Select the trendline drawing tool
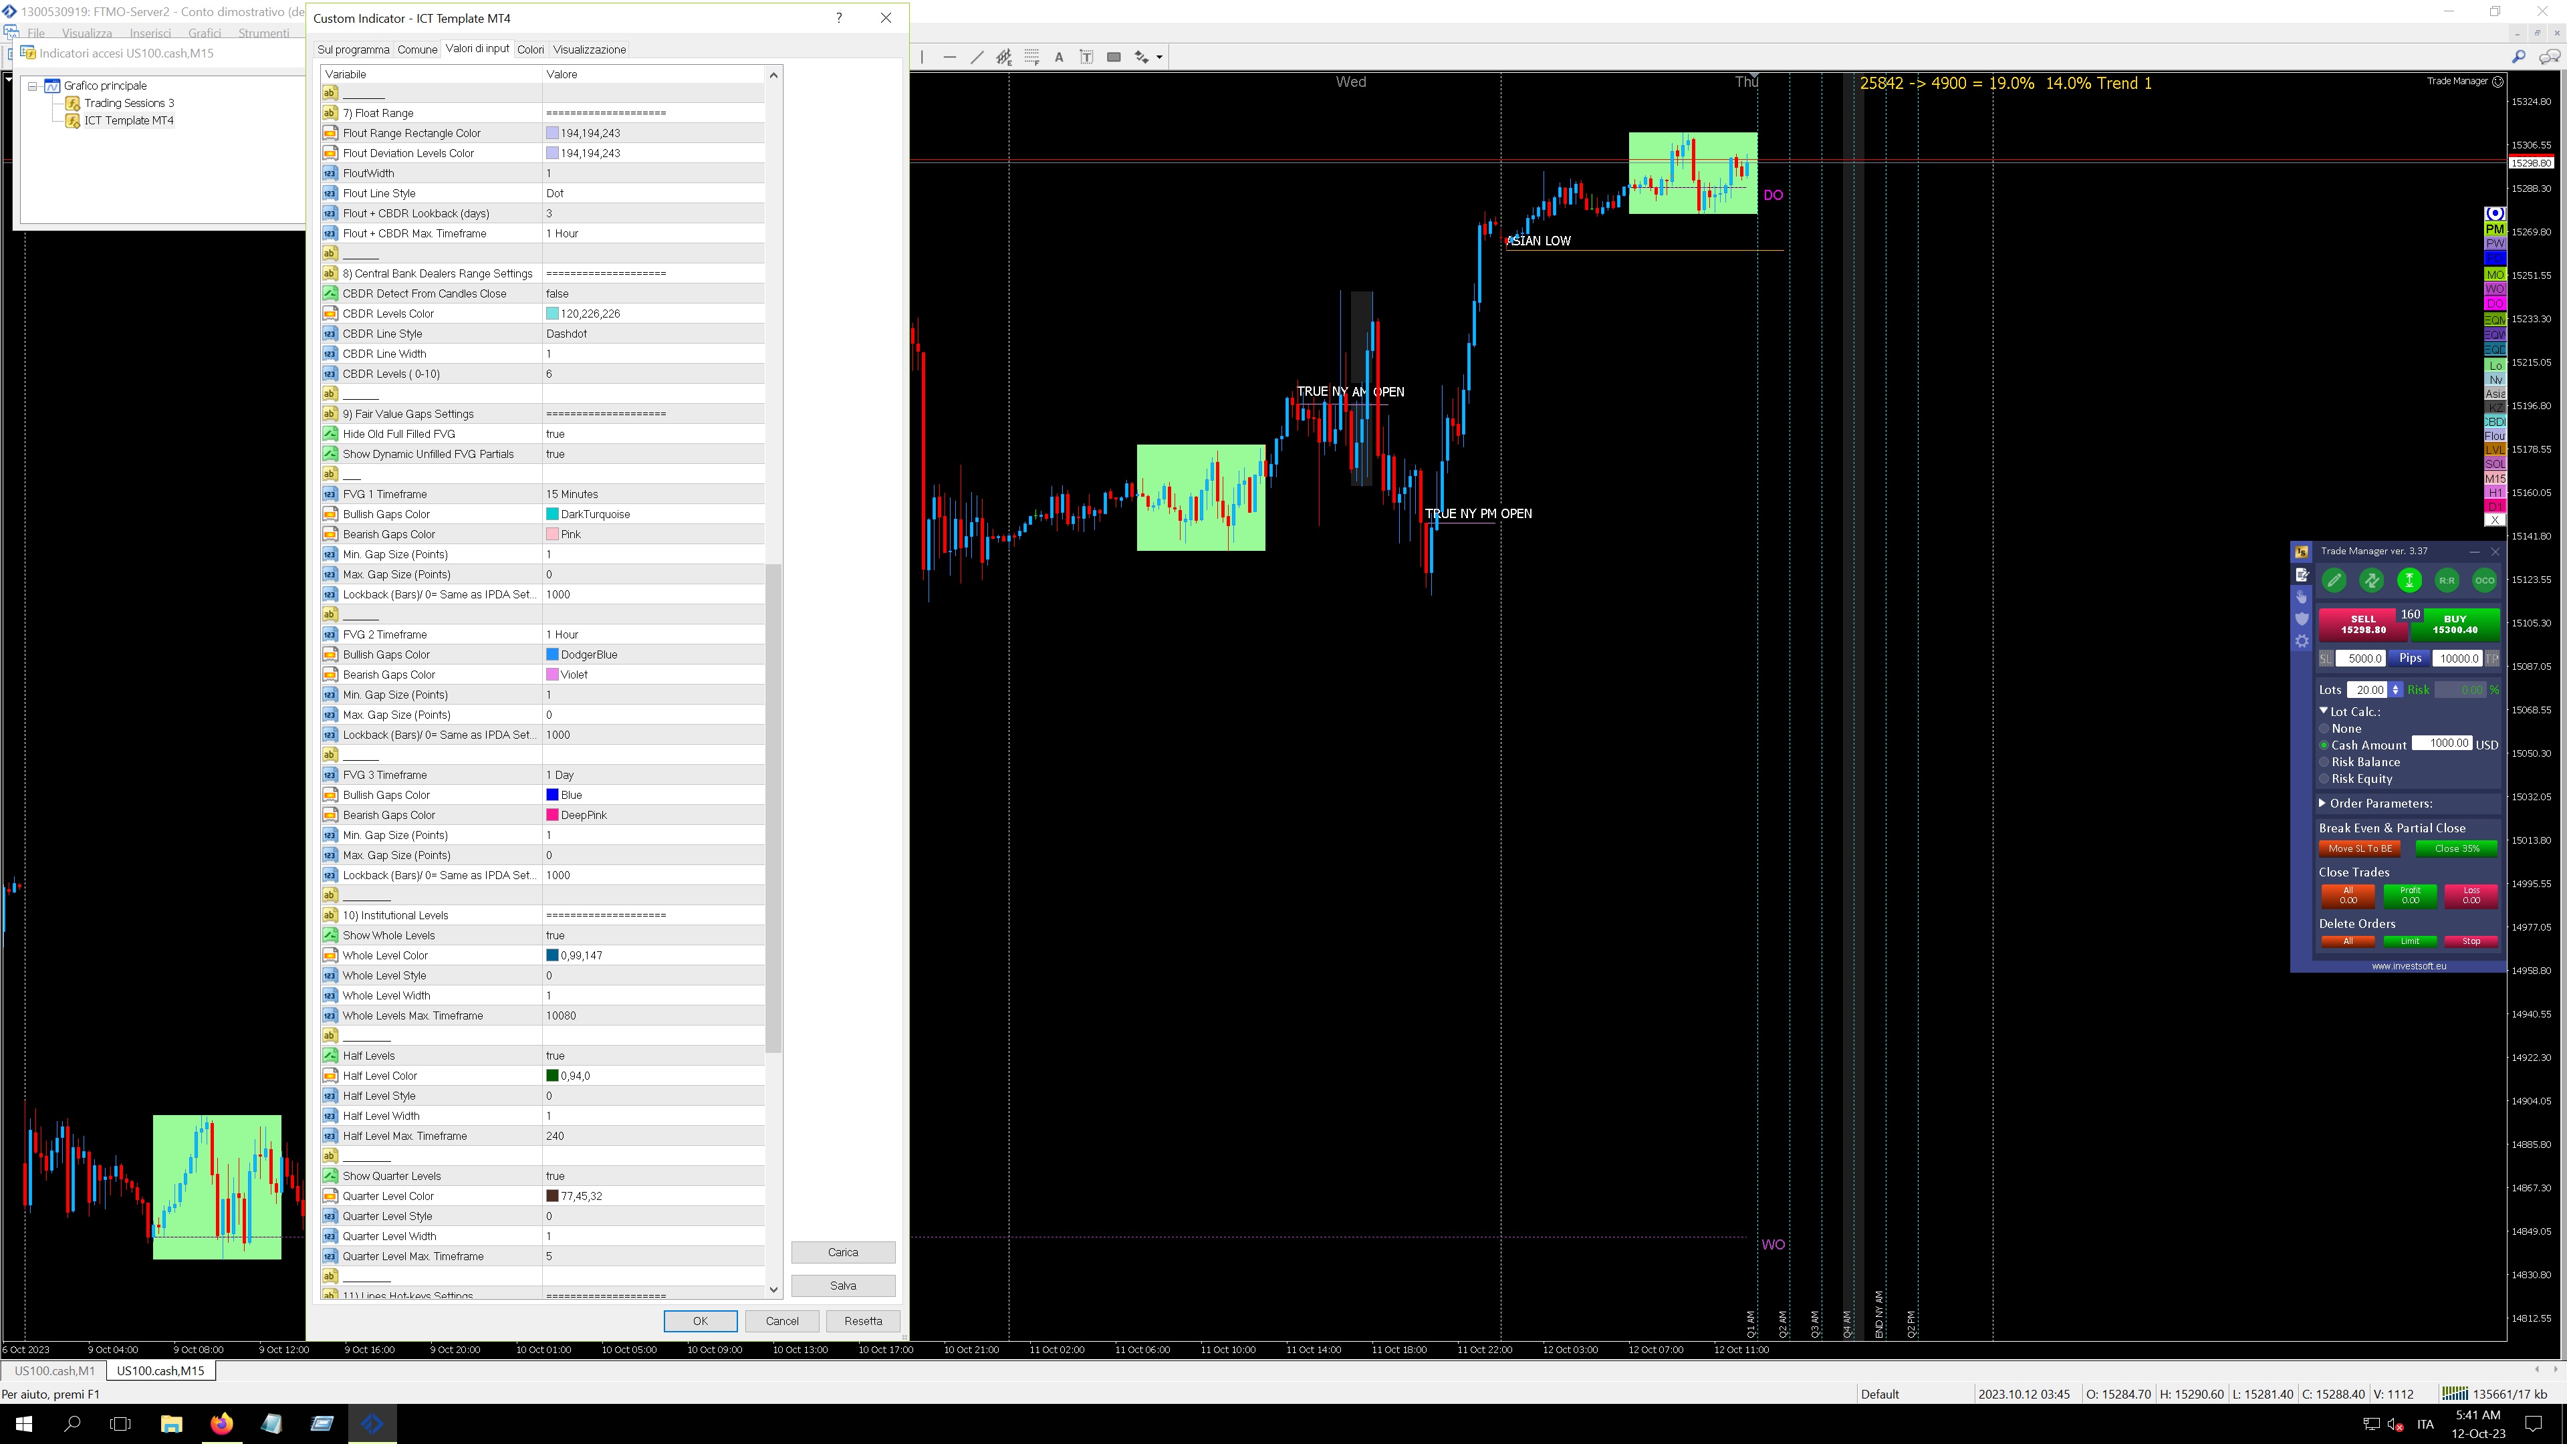 tap(977, 57)
